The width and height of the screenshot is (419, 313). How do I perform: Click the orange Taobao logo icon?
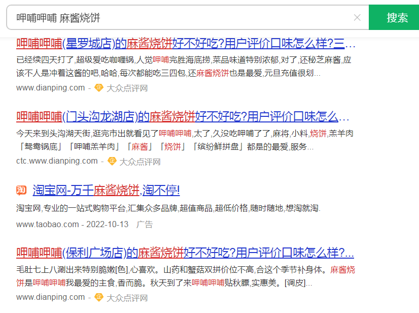(x=21, y=191)
